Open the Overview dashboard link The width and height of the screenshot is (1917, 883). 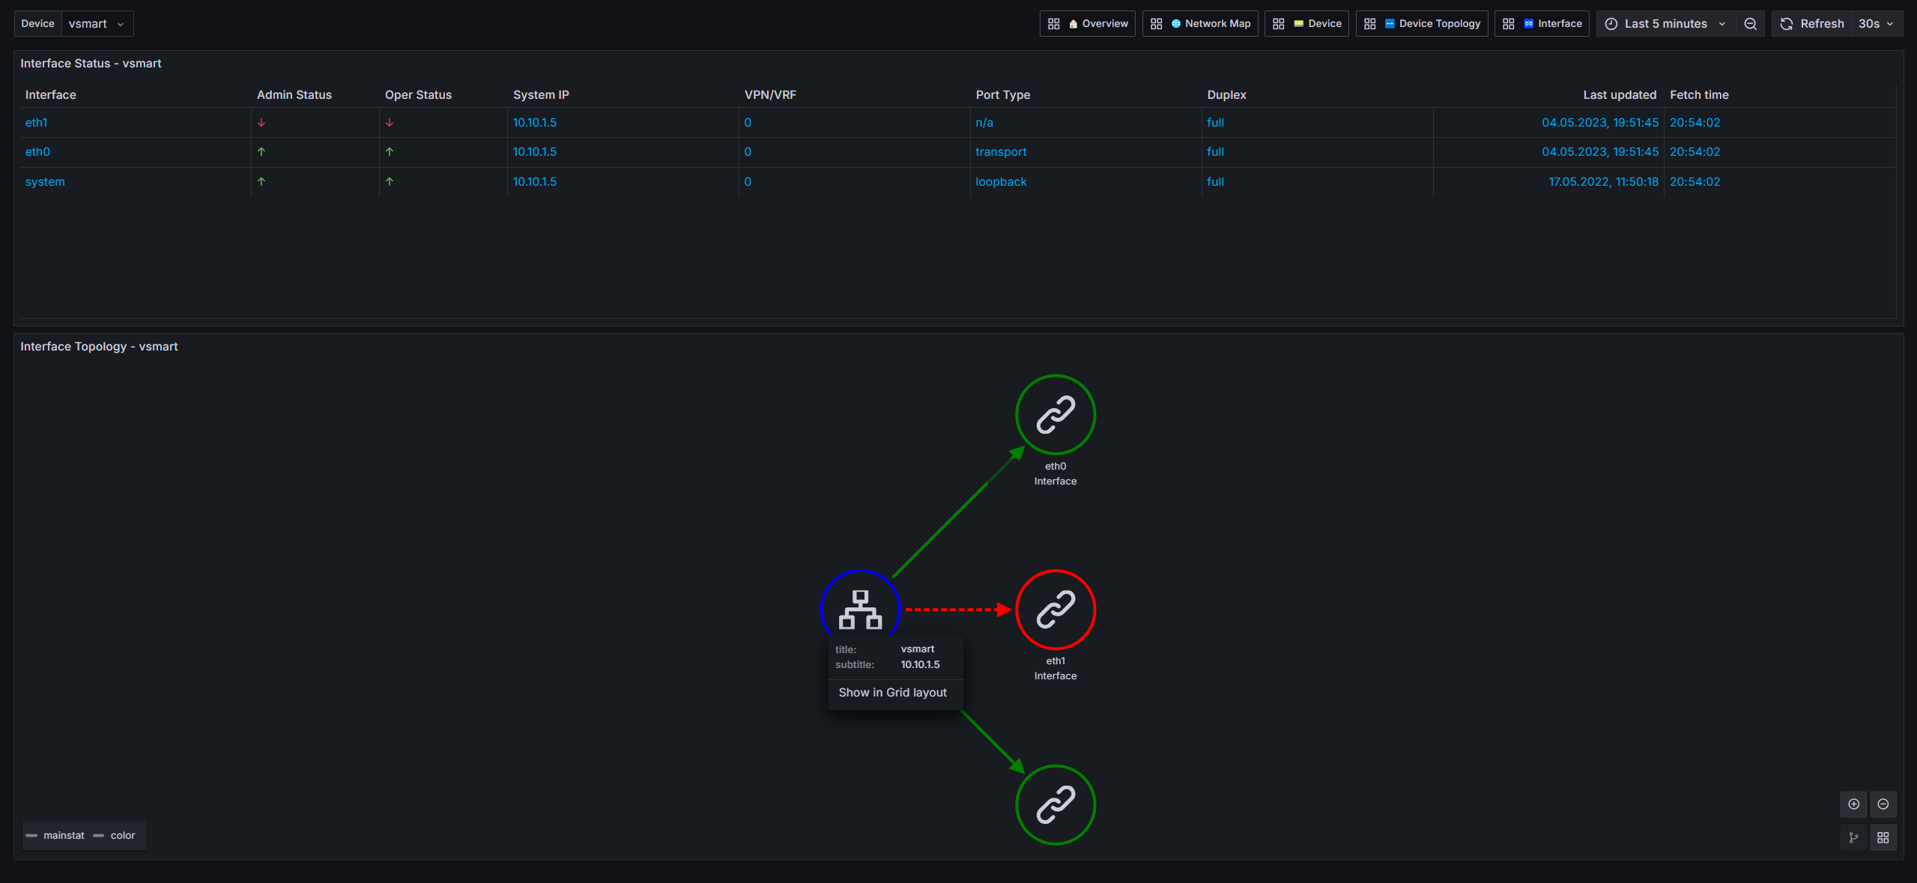(x=1088, y=24)
